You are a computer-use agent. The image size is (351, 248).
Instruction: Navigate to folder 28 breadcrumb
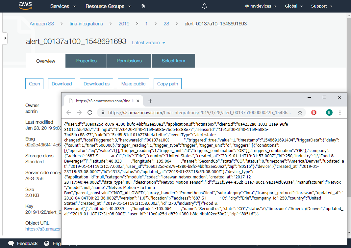pyautogui.click(x=166, y=24)
